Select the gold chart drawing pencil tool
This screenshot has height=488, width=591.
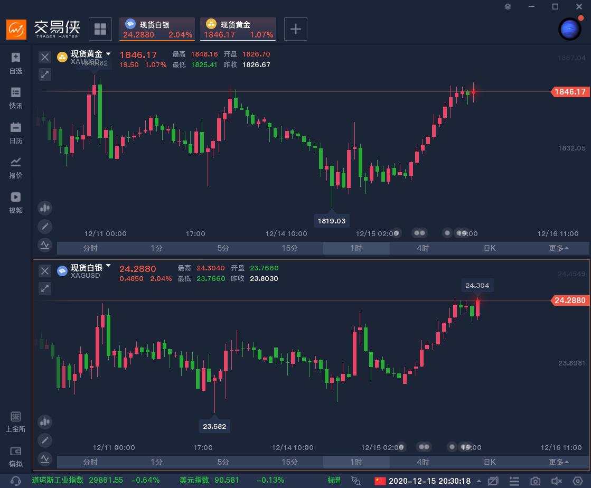coord(45,227)
